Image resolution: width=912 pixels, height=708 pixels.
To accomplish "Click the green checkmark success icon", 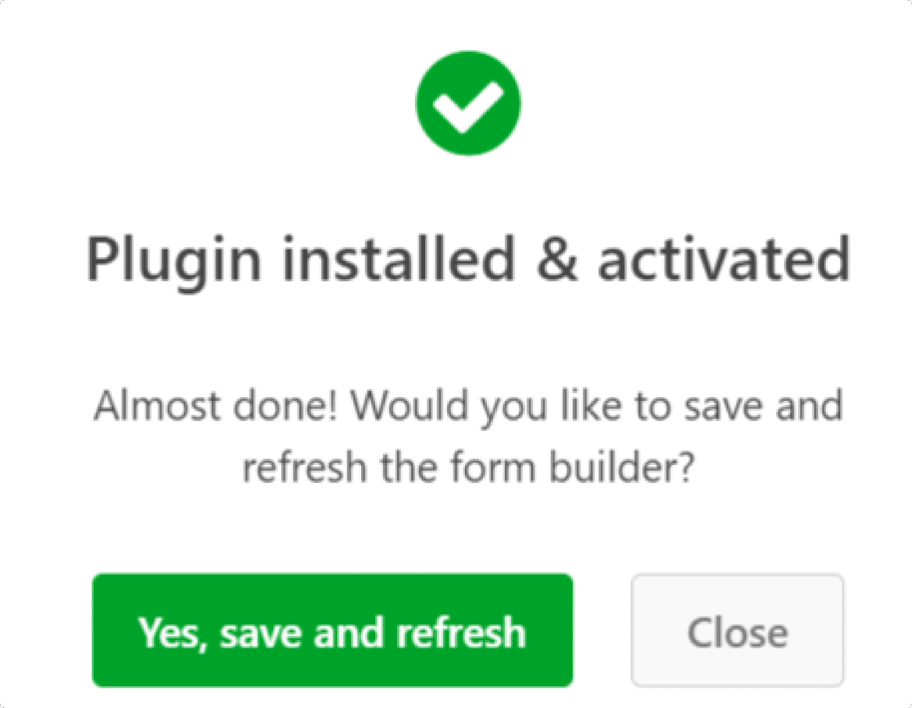I will 467,104.
